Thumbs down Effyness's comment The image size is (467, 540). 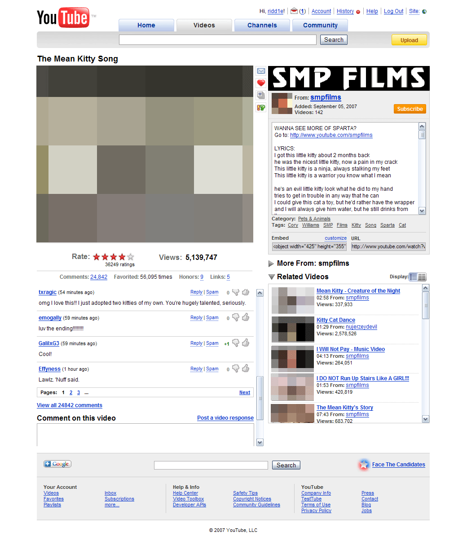[236, 369]
